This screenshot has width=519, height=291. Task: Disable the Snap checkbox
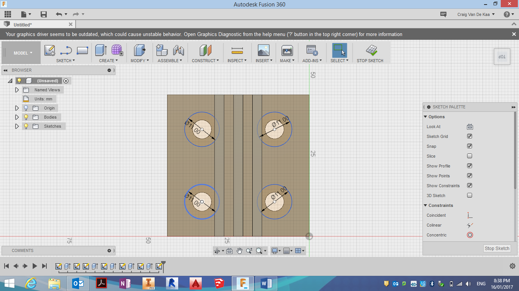pos(470,146)
